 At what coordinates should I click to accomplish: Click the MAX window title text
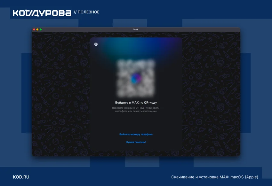pyautogui.click(x=136, y=29)
